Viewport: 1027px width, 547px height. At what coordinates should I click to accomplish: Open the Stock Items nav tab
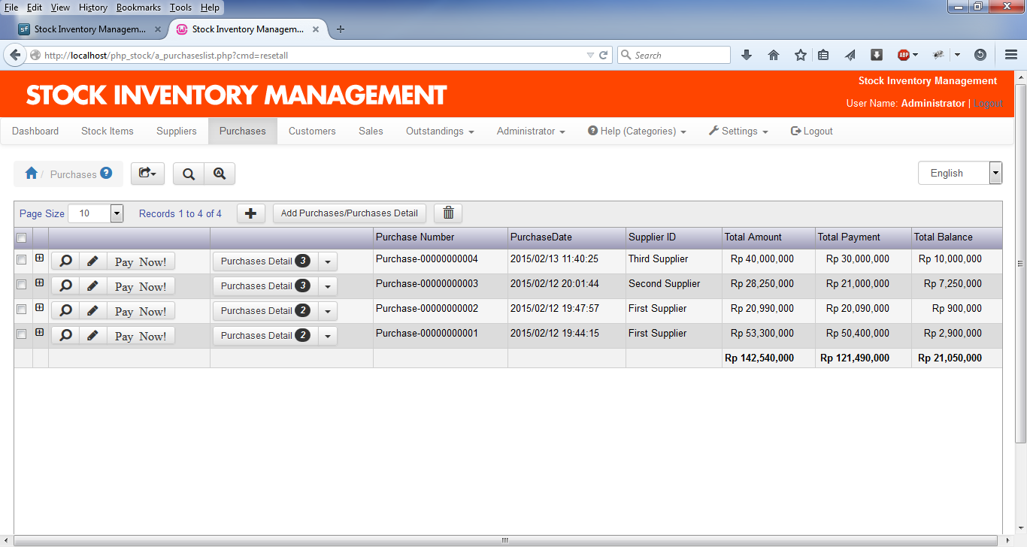(x=108, y=131)
